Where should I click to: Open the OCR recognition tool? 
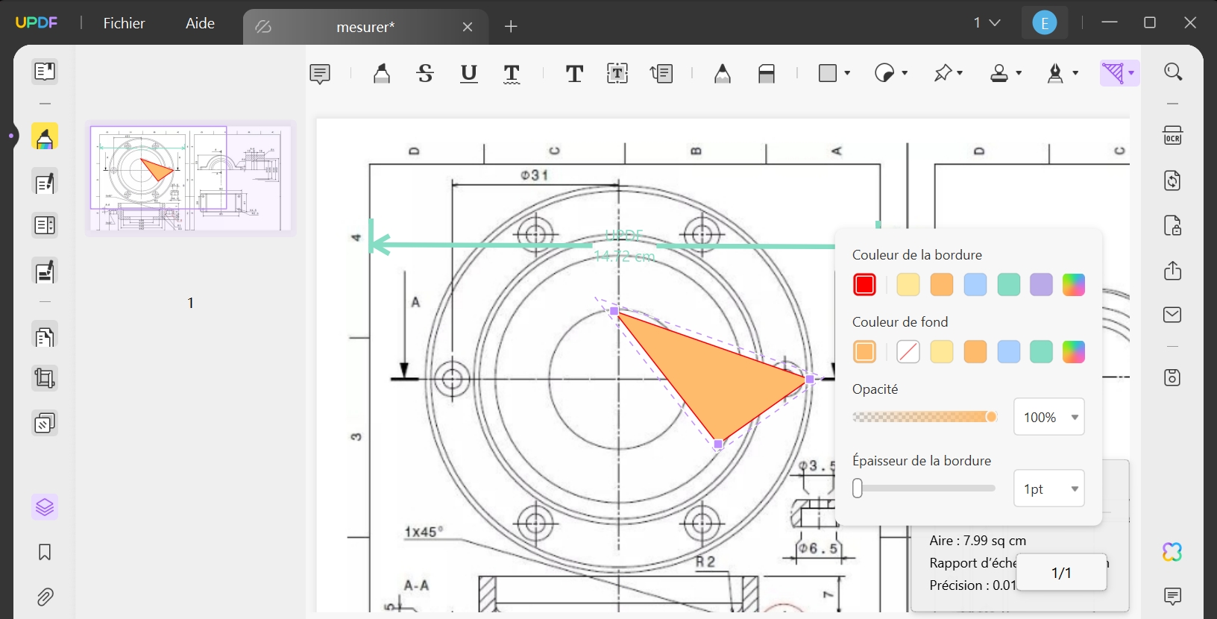tap(1172, 136)
